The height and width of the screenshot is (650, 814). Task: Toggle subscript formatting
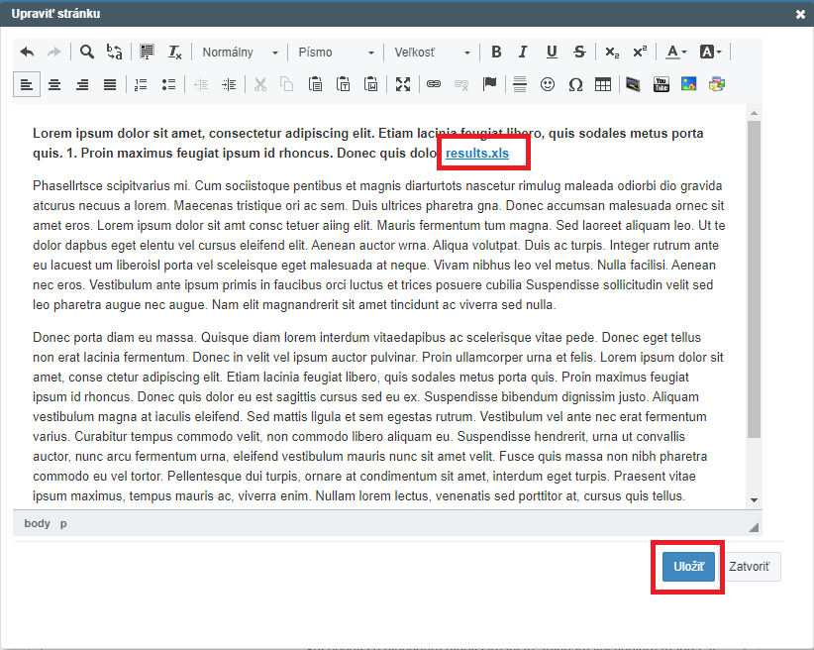pos(612,52)
